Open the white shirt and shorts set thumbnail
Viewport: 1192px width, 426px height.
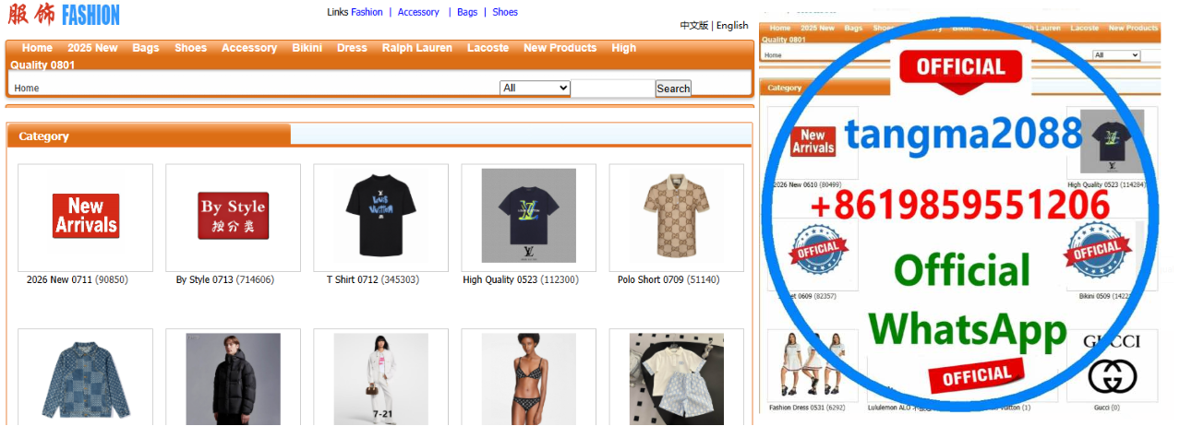[677, 379]
